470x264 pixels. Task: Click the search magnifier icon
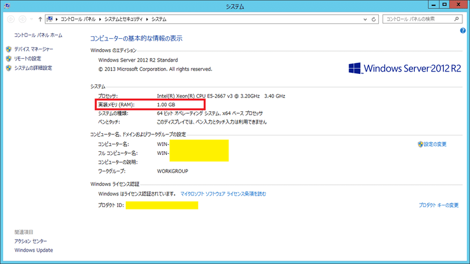[x=456, y=19]
